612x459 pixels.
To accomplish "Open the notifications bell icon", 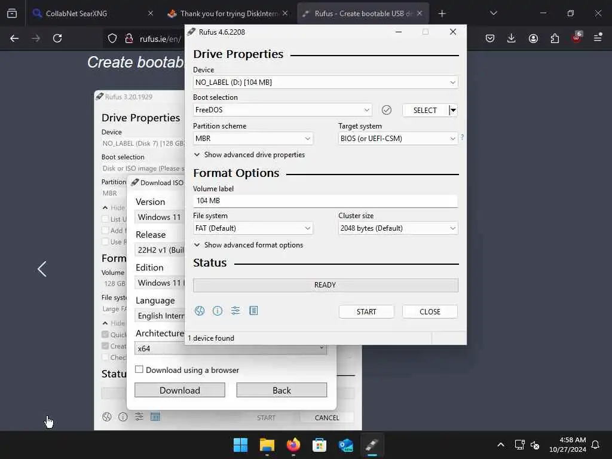I will click(595, 445).
